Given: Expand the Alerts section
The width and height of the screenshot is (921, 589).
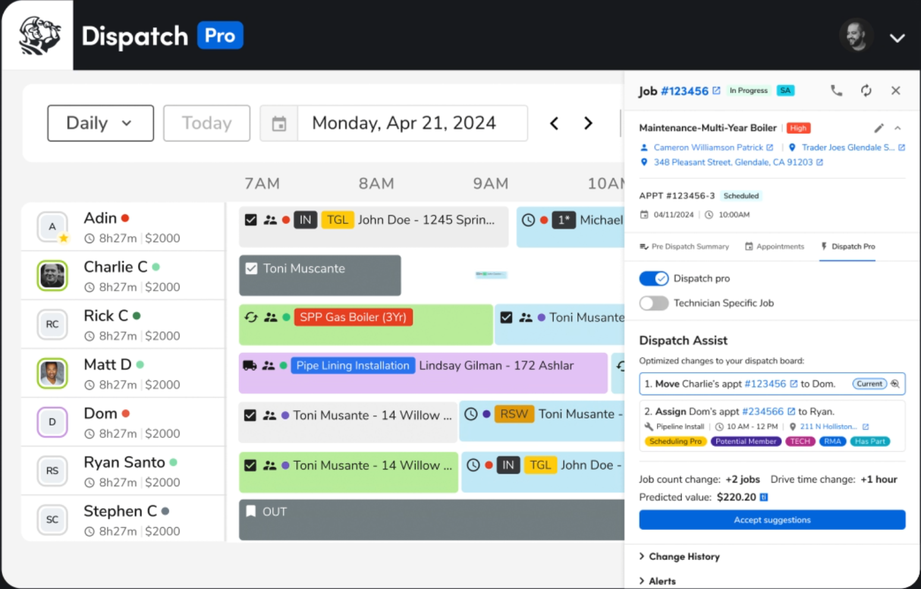Looking at the screenshot, I should click(x=657, y=581).
